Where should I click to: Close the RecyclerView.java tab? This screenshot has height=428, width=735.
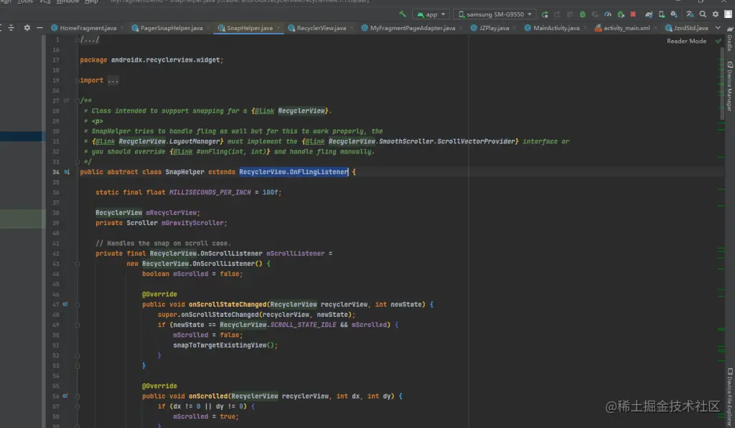[x=352, y=28]
